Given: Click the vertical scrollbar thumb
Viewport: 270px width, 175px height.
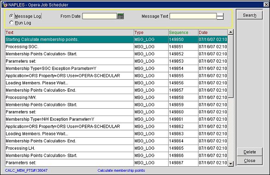Looking at the screenshot, I should tap(231, 66).
